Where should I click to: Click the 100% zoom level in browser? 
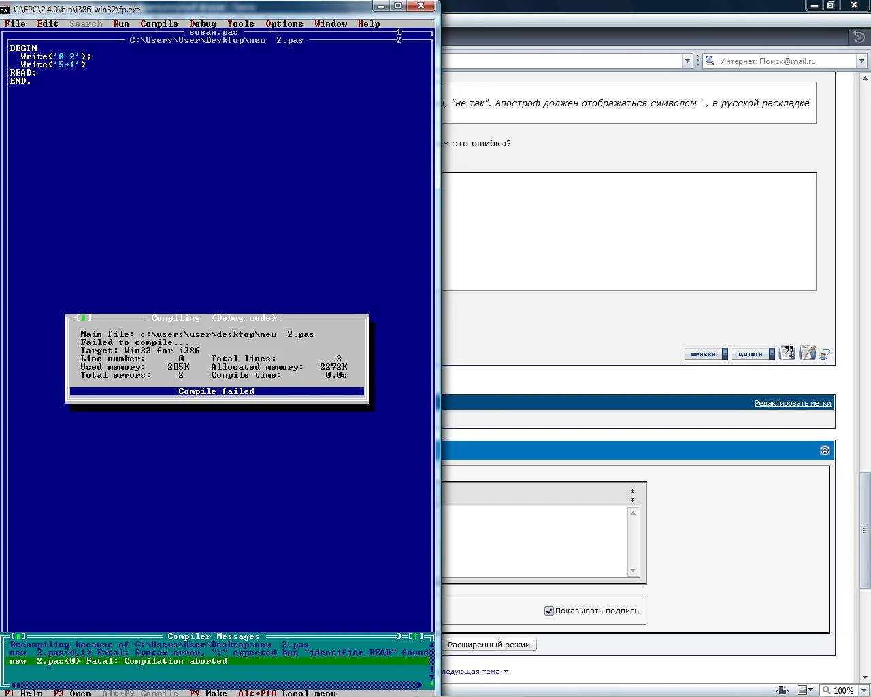(x=843, y=690)
